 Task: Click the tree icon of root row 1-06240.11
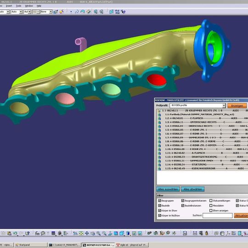(x=159, y=111)
